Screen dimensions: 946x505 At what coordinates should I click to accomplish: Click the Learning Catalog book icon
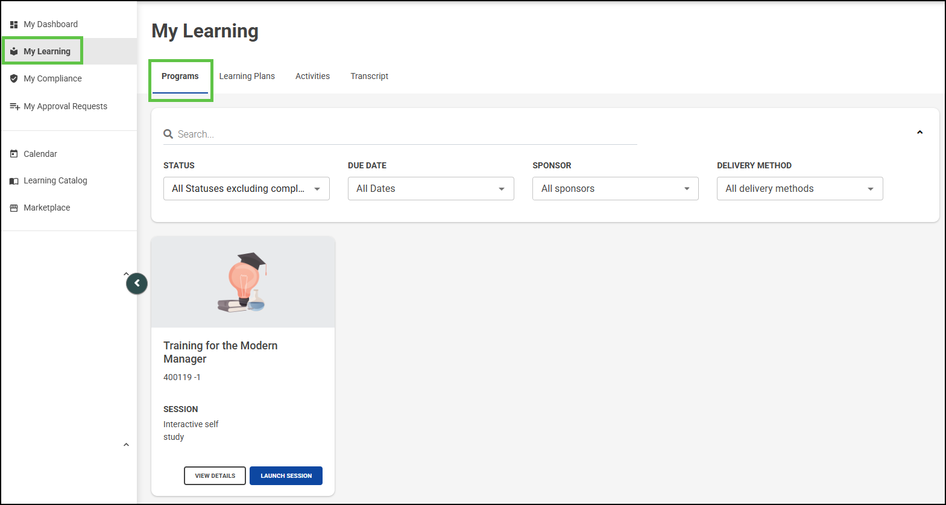[14, 181]
